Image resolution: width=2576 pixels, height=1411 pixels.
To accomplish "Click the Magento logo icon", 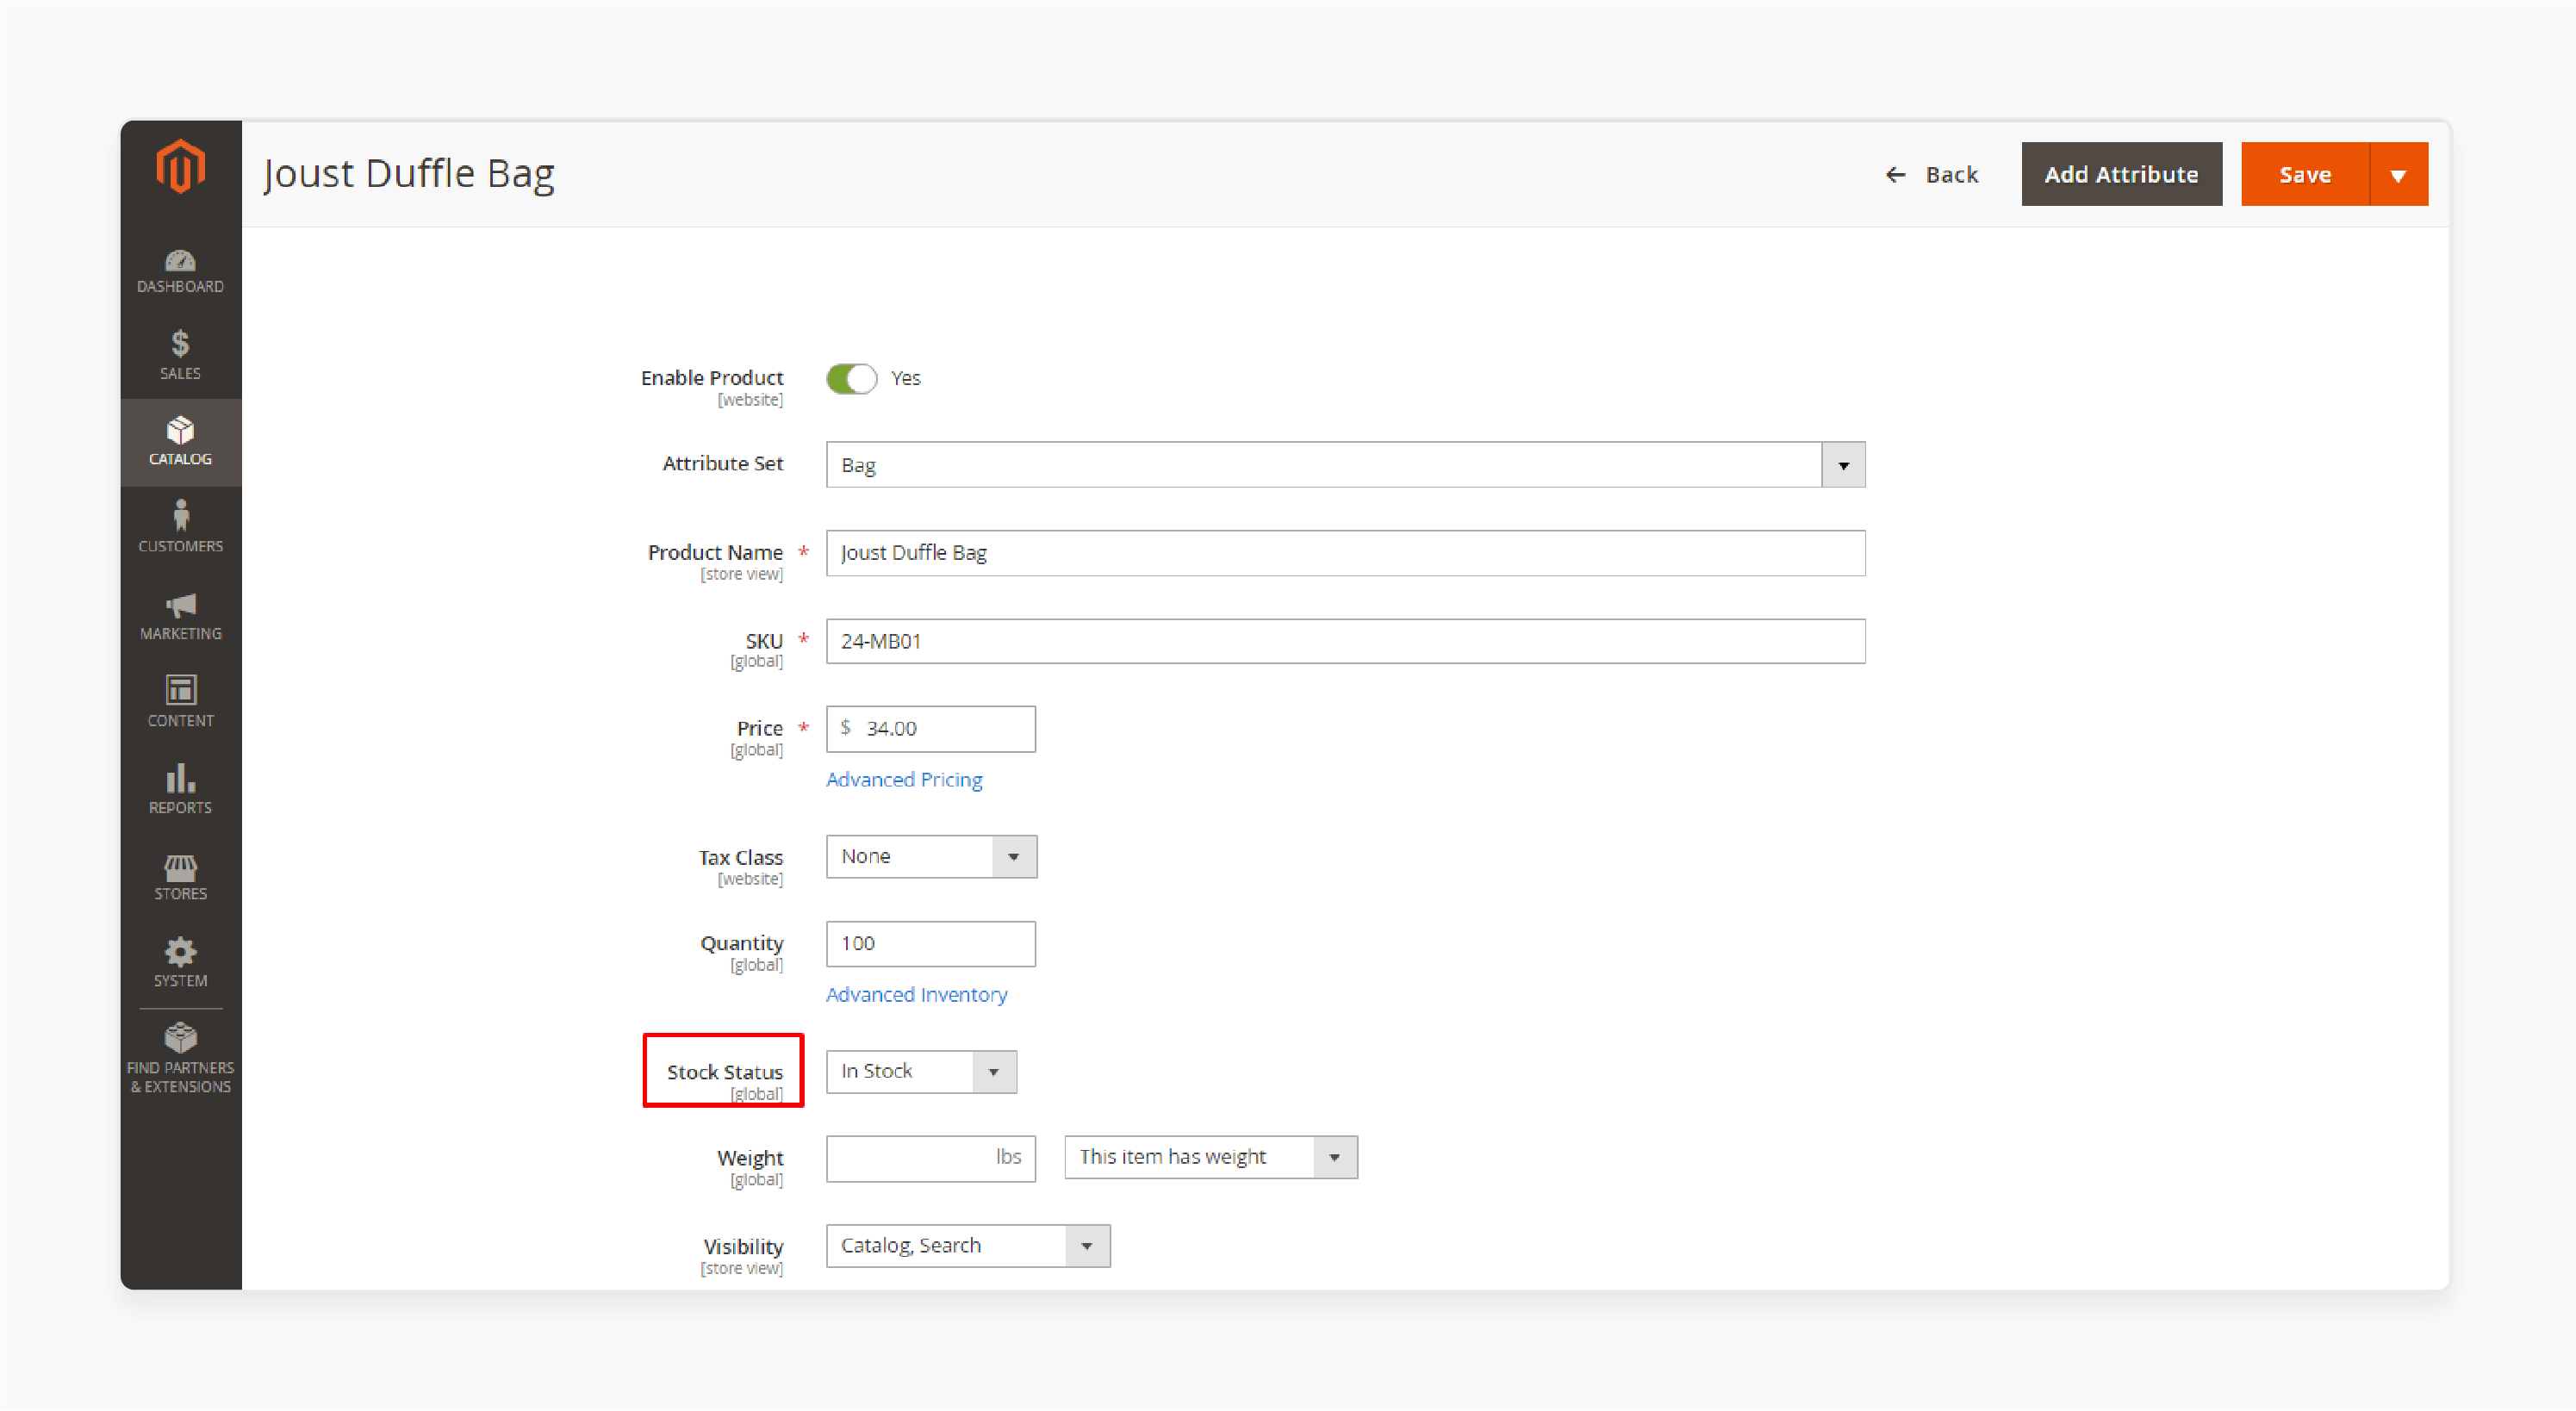I will 181,166.
